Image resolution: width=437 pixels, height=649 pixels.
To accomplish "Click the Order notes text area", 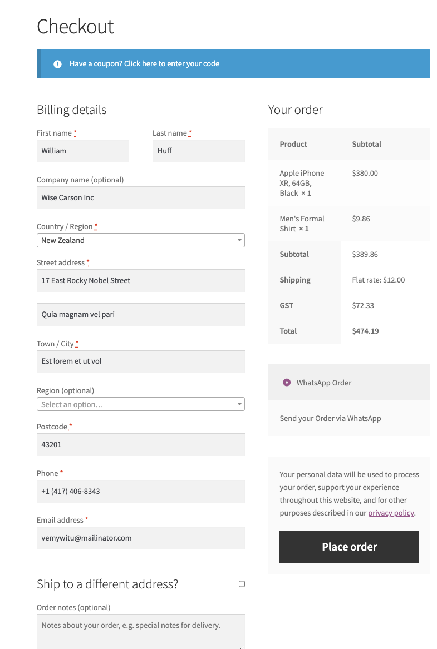I will point(141,632).
